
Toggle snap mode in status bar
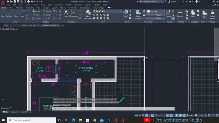coord(146,115)
